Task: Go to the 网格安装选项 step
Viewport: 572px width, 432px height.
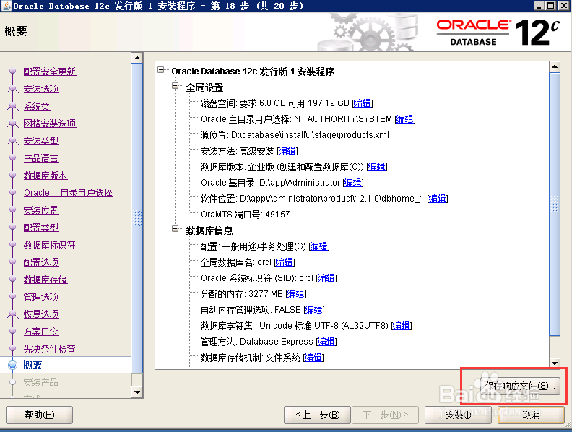Action: [x=50, y=124]
